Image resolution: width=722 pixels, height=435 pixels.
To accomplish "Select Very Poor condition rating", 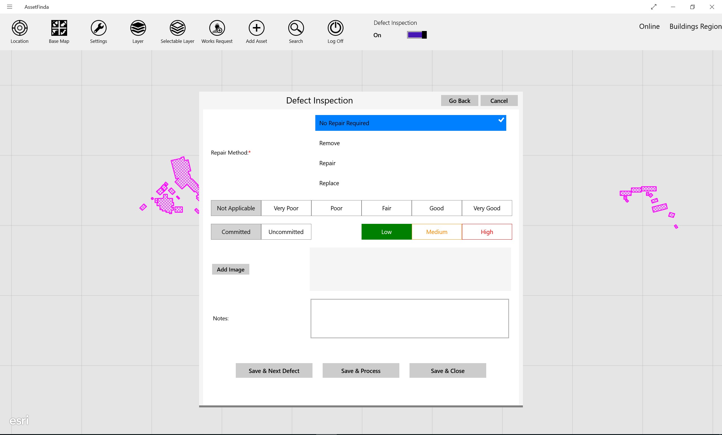I will (286, 208).
